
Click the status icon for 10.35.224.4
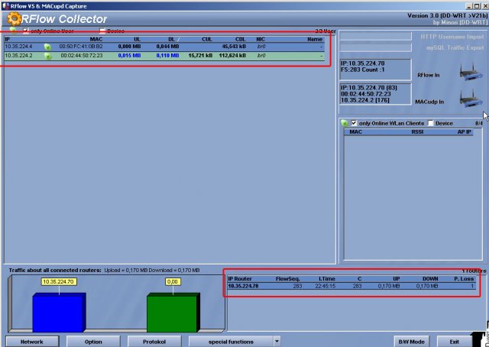click(47, 47)
